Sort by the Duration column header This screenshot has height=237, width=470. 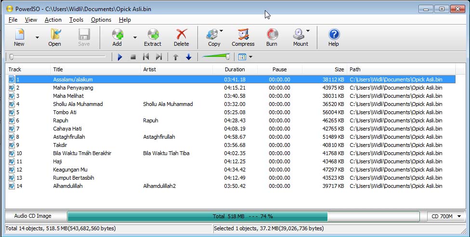coord(235,69)
